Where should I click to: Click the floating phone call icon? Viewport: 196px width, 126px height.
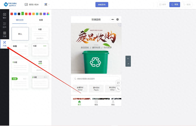point(118,89)
